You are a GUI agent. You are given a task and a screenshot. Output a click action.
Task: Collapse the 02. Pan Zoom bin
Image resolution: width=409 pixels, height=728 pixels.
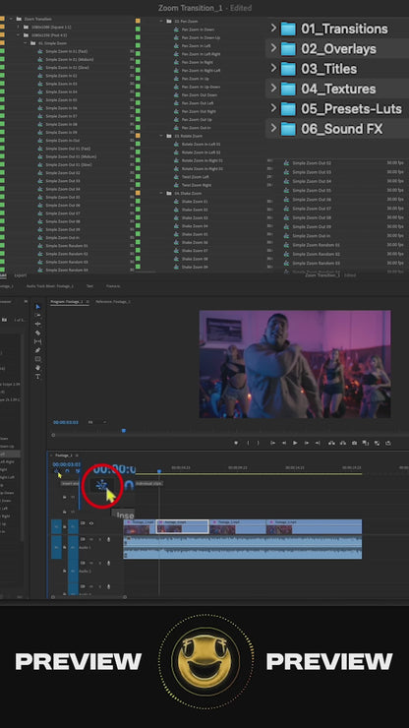161,22
